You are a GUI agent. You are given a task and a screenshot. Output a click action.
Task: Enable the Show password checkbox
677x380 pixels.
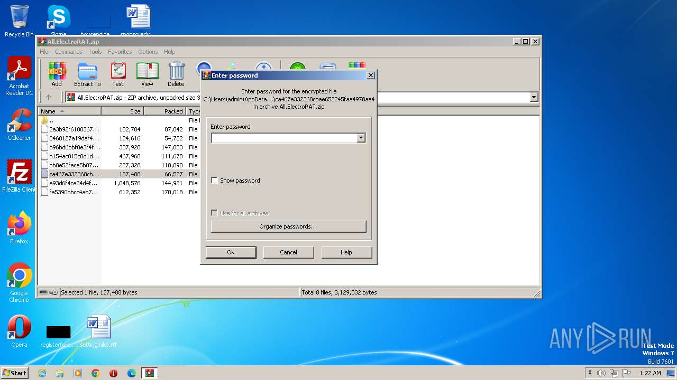click(x=214, y=180)
